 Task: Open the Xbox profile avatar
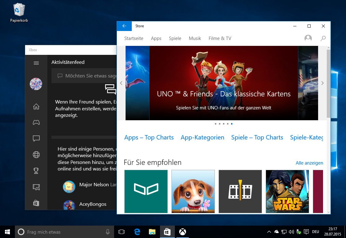point(36,84)
